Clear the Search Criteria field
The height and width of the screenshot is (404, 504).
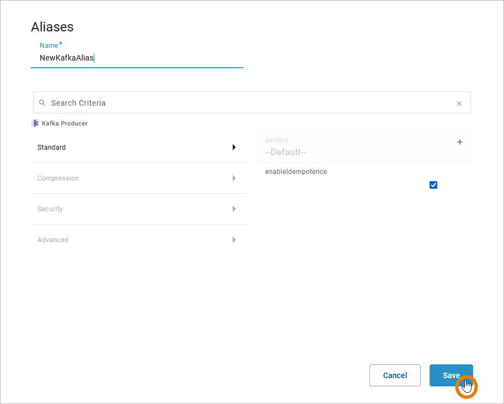pyautogui.click(x=459, y=103)
